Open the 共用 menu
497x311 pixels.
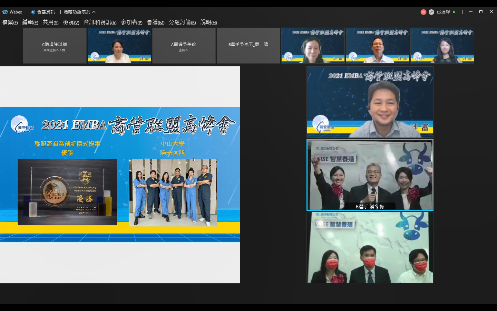click(50, 22)
